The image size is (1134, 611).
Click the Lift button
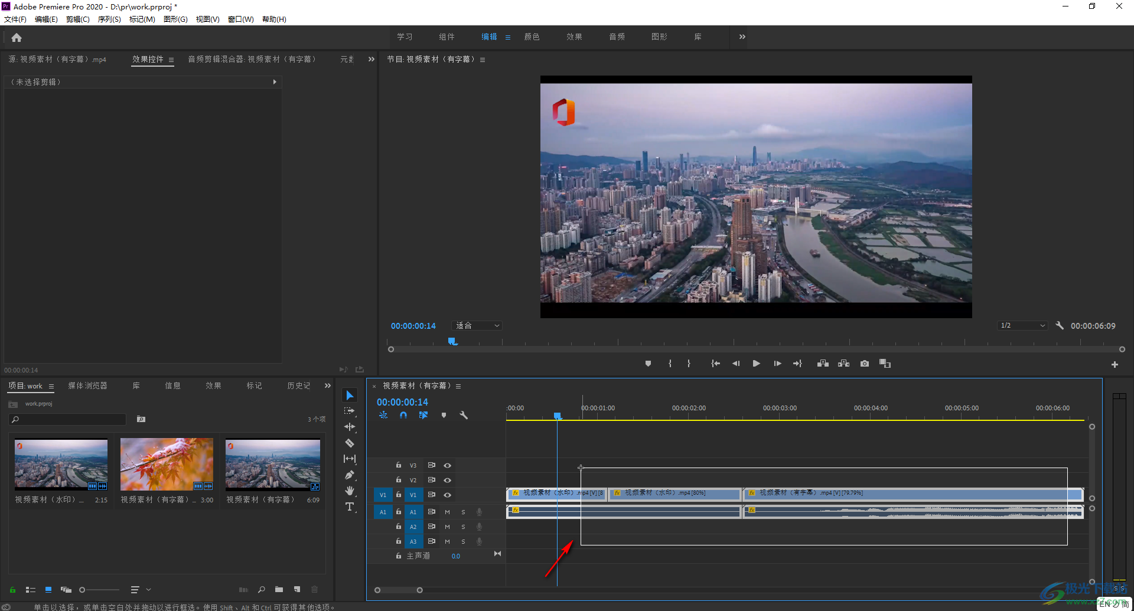coord(823,364)
